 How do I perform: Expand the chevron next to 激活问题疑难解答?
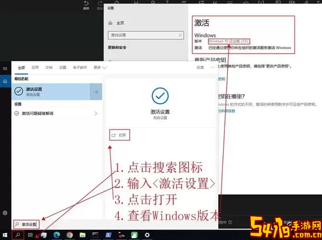(x=96, y=113)
